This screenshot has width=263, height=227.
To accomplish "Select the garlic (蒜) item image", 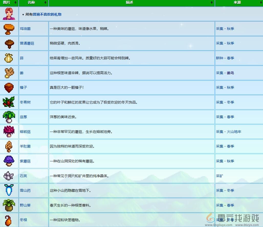I will (9, 58).
